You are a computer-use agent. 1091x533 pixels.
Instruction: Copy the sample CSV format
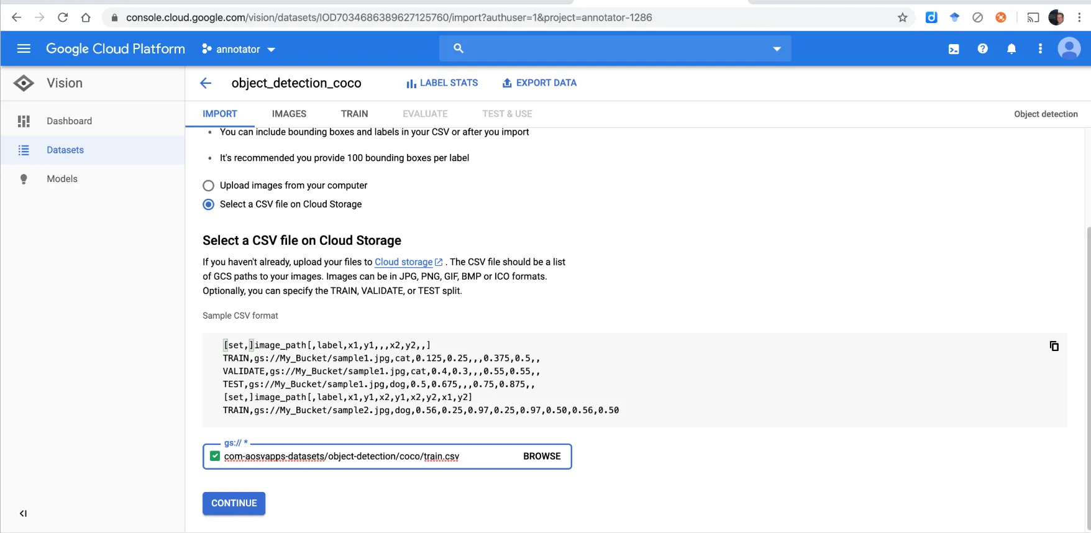[1054, 346]
